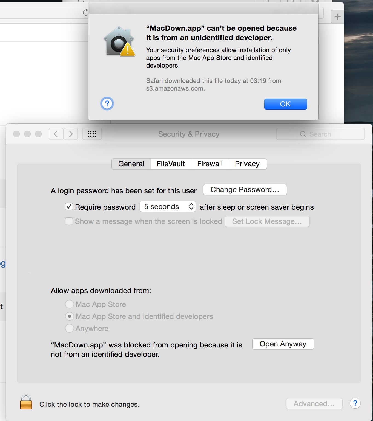The image size is (373, 421).
Task: Switch to the General tab
Action: 131,164
